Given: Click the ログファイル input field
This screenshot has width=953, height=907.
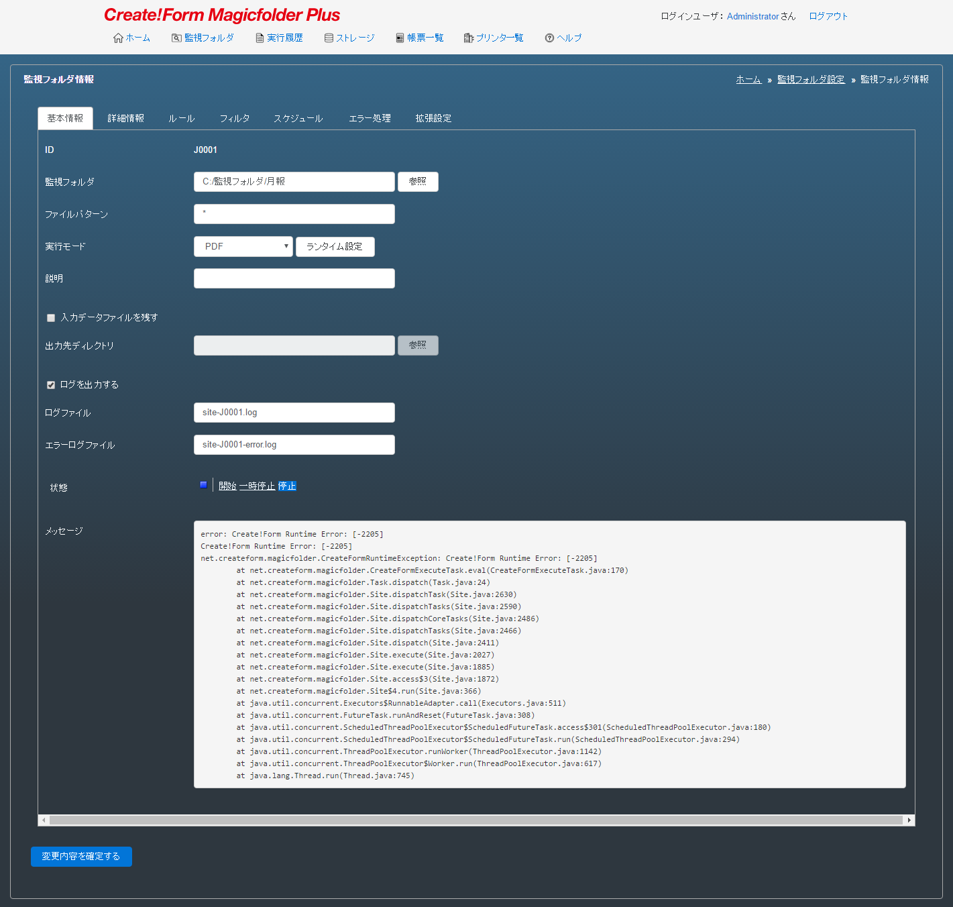Looking at the screenshot, I should click(x=294, y=413).
